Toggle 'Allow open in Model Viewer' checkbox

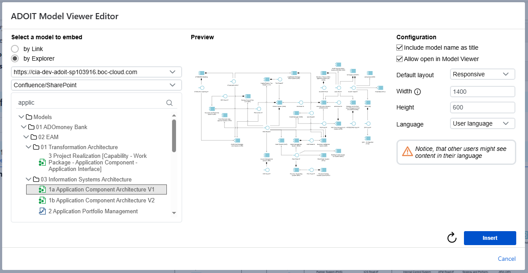click(399, 59)
